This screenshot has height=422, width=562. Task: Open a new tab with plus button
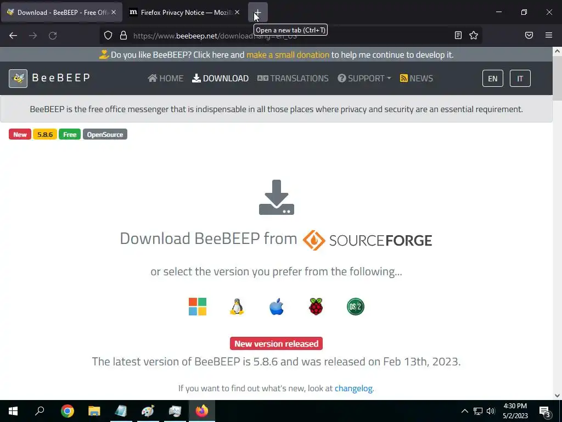click(258, 12)
